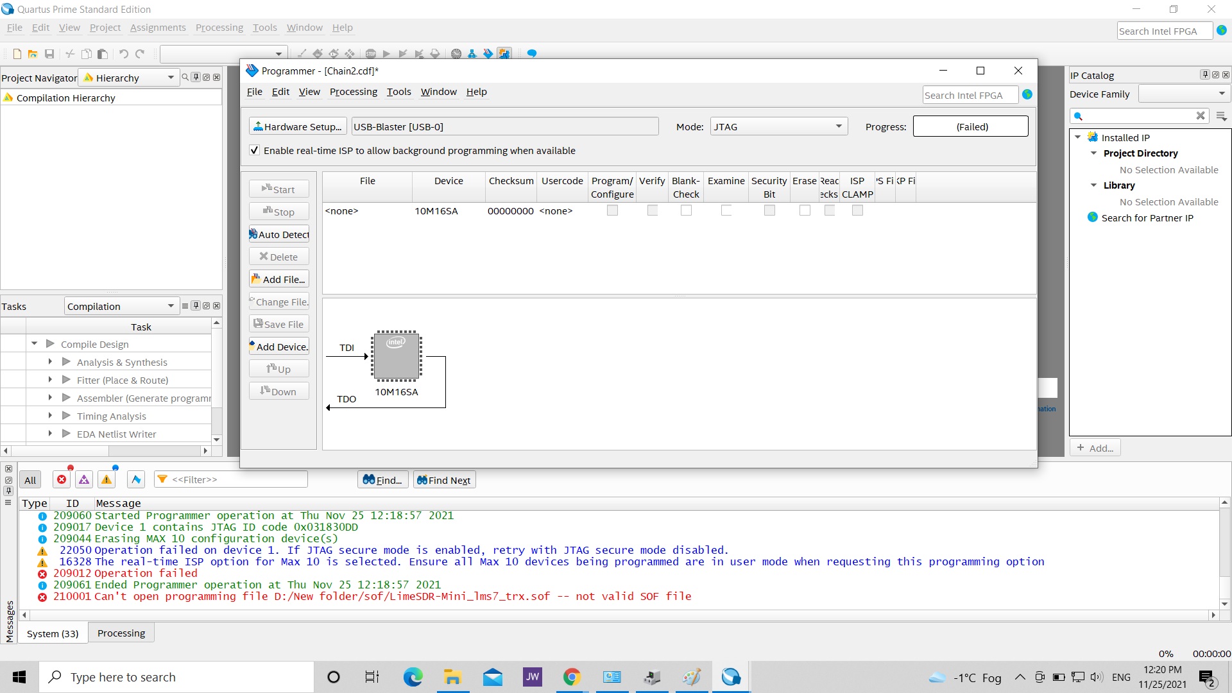The height and width of the screenshot is (693, 1232).
Task: Click the blue chat bubble toolbar icon
Action: click(x=531, y=54)
